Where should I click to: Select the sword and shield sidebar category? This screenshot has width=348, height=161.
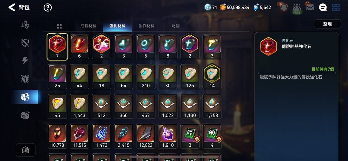coord(25,25)
